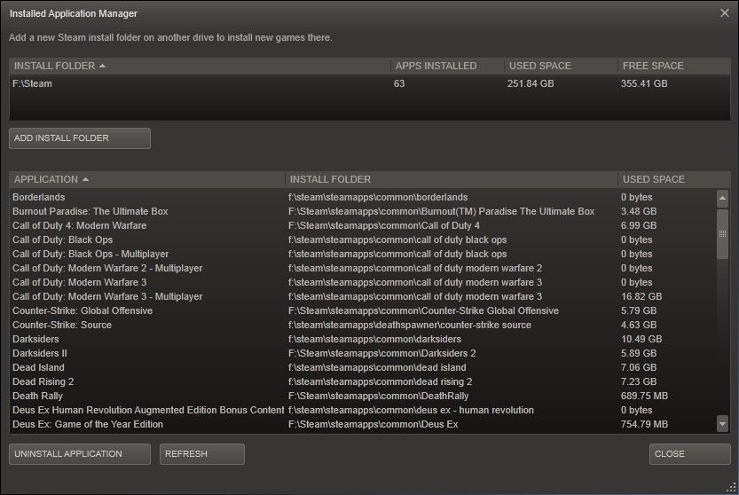Select Call of Duty: Modern Warfare 3 - Multiplayer
739x495 pixels.
coord(363,296)
